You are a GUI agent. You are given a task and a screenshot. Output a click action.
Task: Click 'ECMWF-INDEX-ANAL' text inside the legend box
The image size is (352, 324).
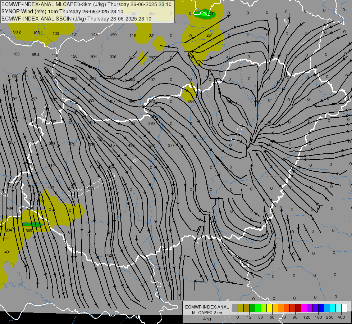[x=207, y=307]
